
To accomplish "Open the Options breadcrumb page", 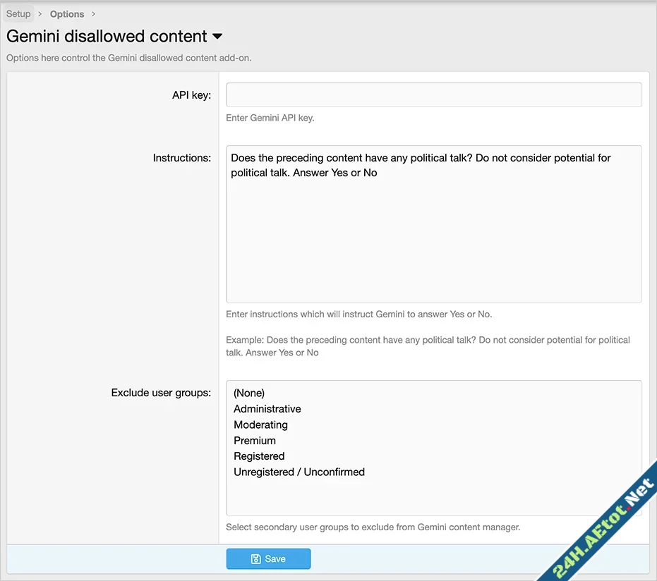I will [66, 13].
